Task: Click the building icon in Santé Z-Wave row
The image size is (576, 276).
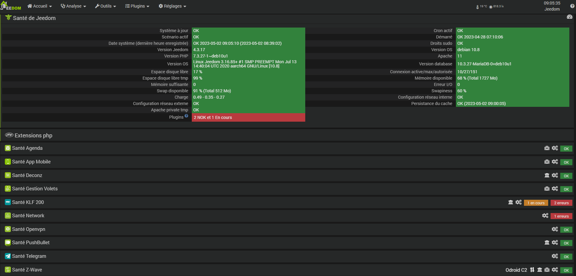Action: point(540,270)
